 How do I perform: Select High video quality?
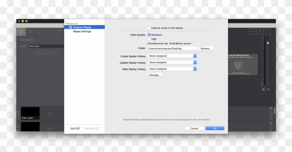pos(149,39)
